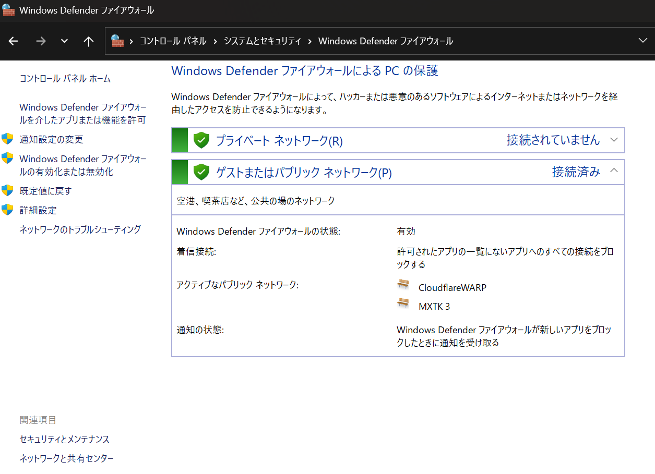Image resolution: width=655 pixels, height=474 pixels.
Task: Click the firewall icon in the title bar
Action: coord(9,10)
